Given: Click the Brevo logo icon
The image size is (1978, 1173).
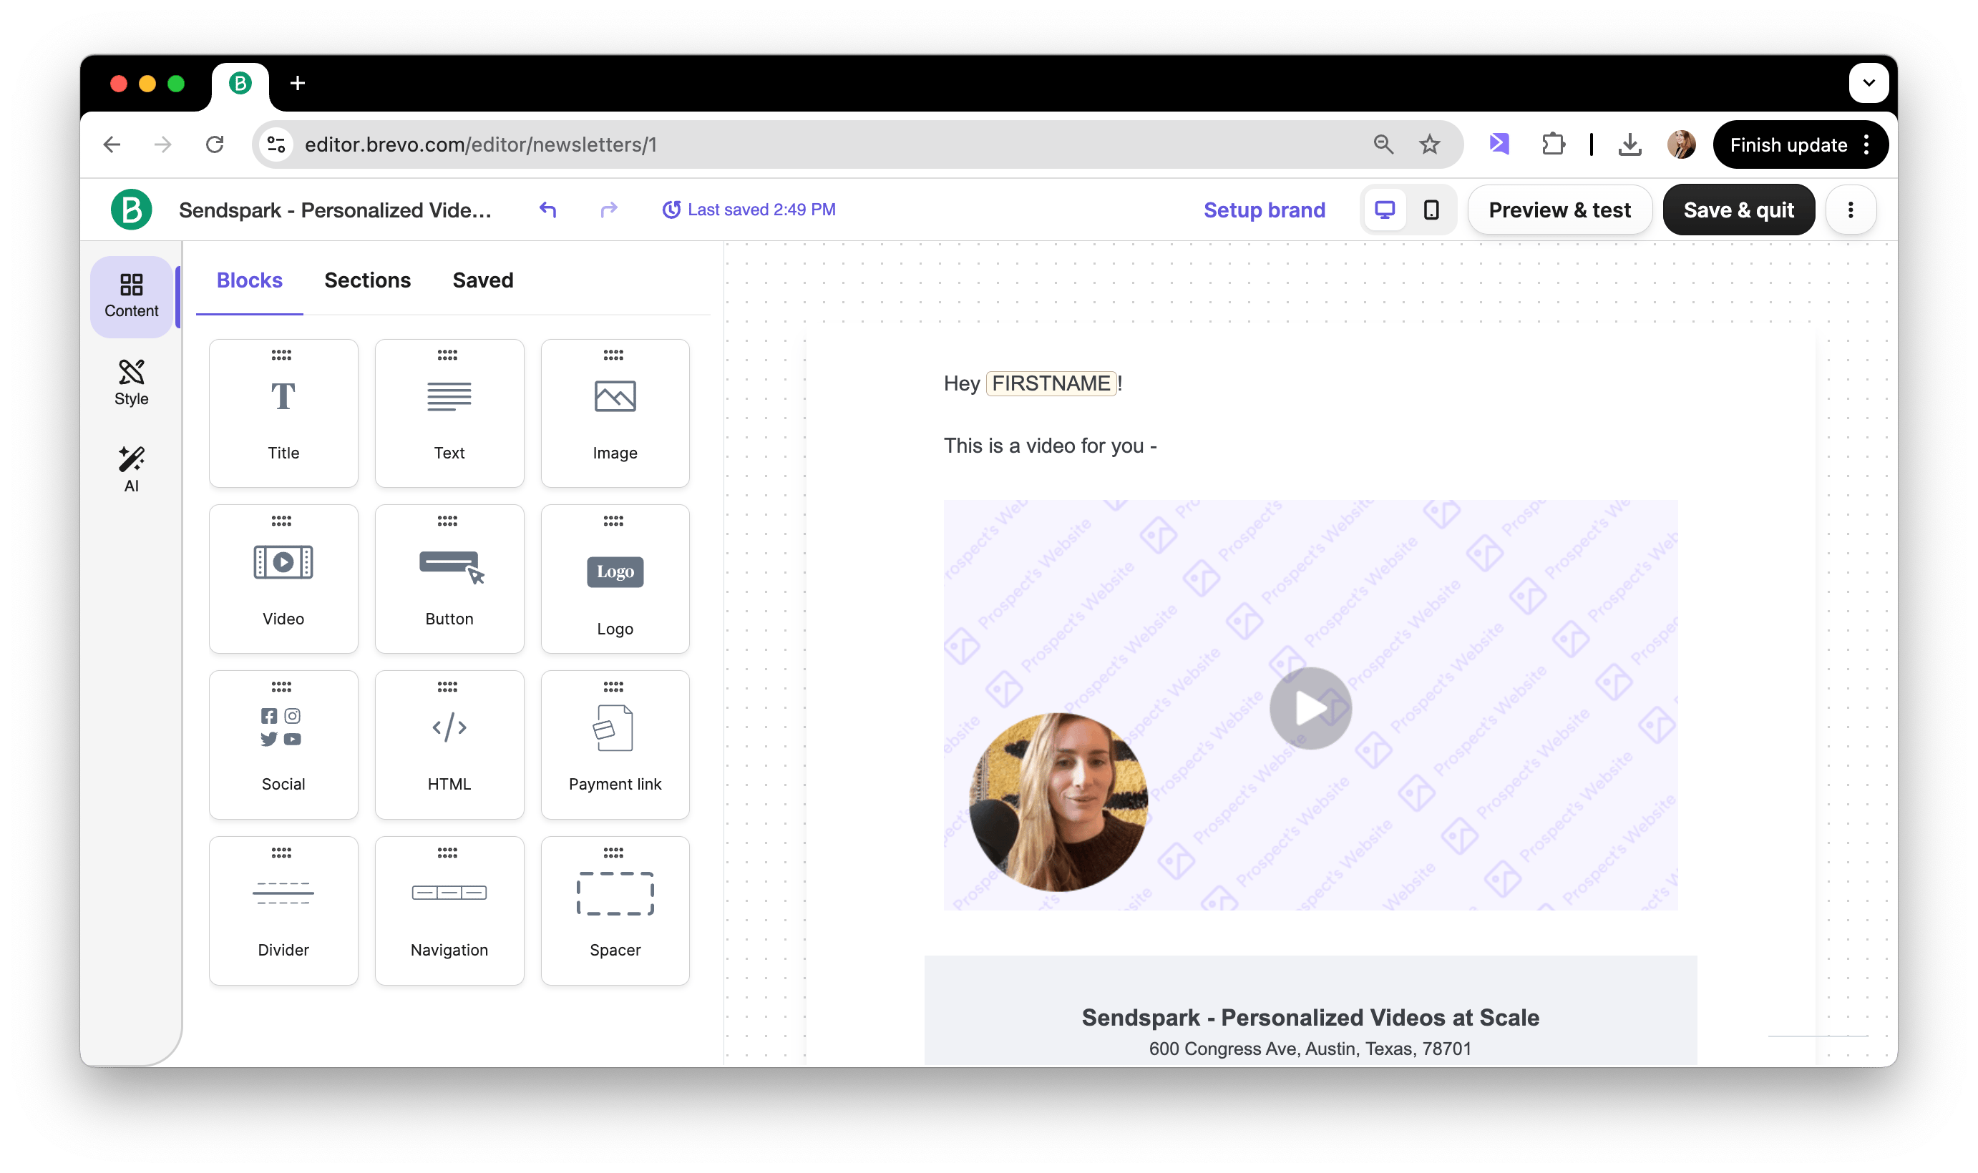Looking at the screenshot, I should point(131,210).
